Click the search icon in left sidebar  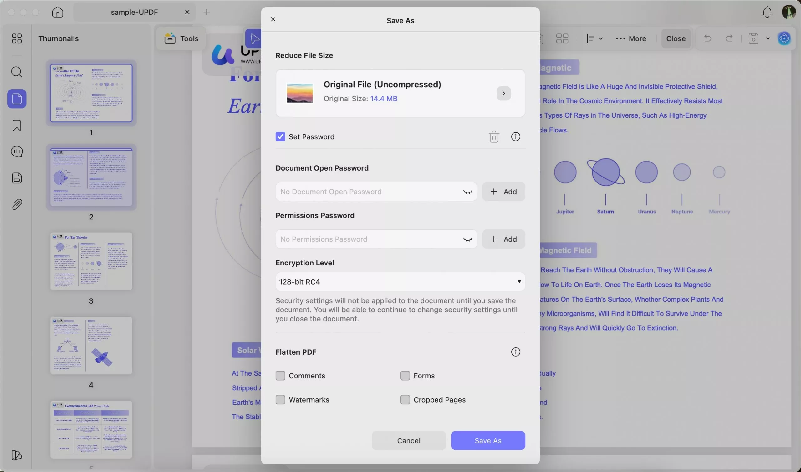17,72
